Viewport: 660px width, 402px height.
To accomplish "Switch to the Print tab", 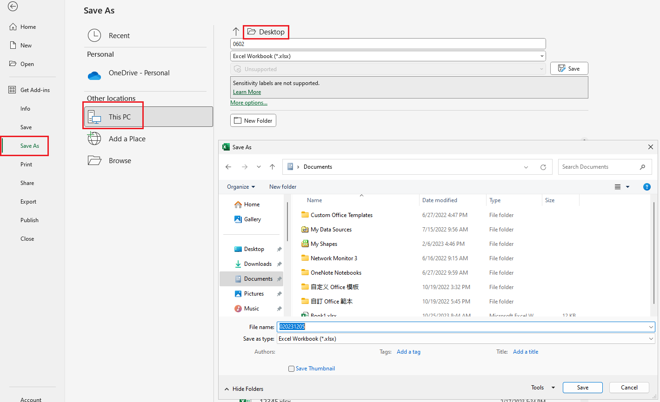I will [27, 164].
